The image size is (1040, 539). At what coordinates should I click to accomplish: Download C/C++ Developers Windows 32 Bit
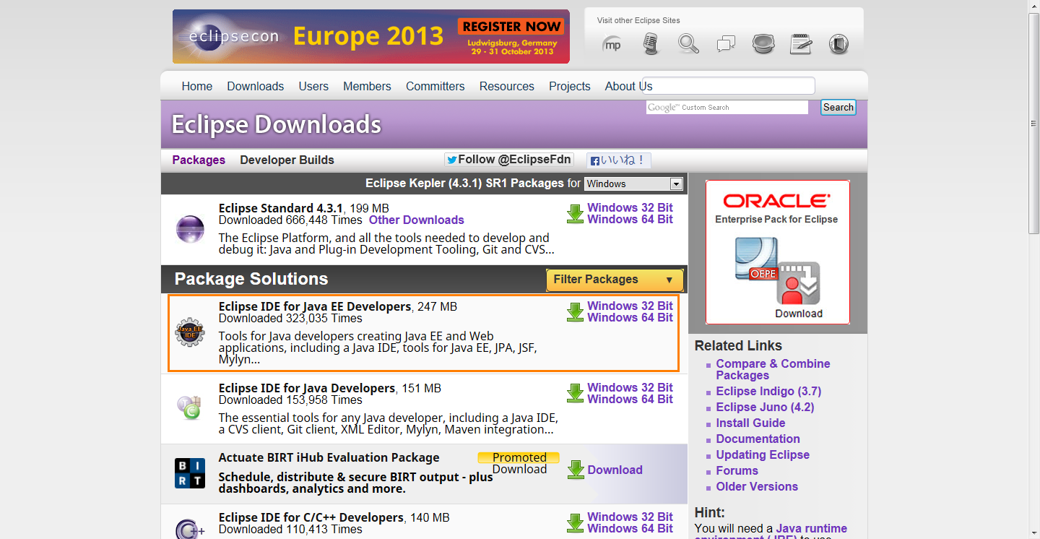pyautogui.click(x=630, y=517)
